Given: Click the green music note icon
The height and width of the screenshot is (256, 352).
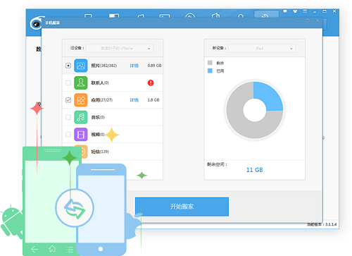Looking at the screenshot, I should pyautogui.click(x=81, y=117).
